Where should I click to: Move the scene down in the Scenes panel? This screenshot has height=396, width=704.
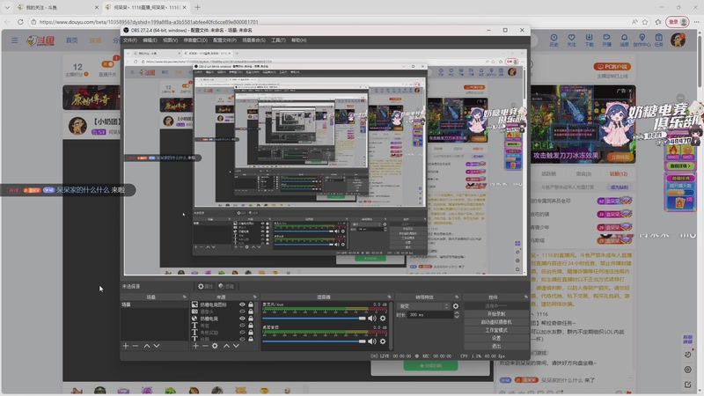click(x=157, y=346)
